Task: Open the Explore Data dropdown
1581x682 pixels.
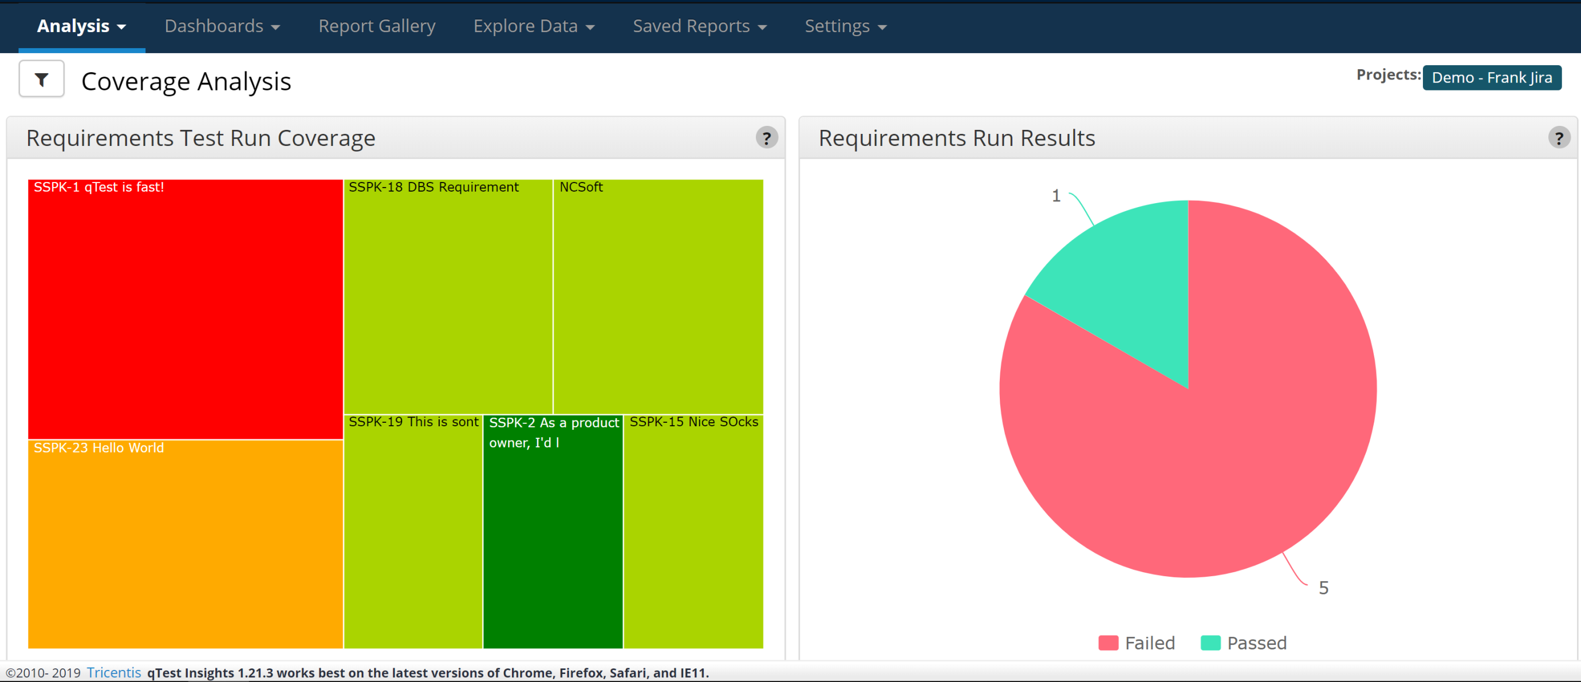Action: click(533, 26)
